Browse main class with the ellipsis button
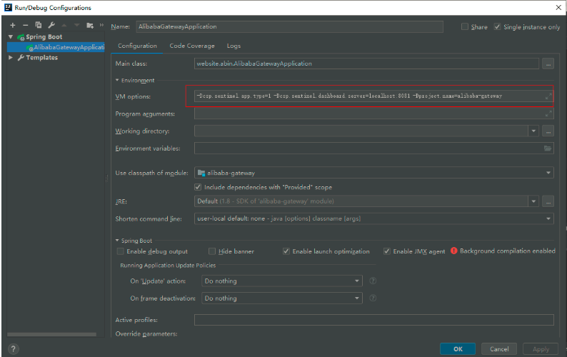Viewport: 567px width, 357px height. 548,64
